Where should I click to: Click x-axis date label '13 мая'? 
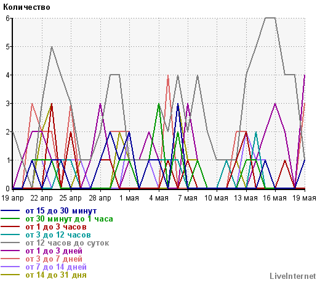(x=246, y=198)
